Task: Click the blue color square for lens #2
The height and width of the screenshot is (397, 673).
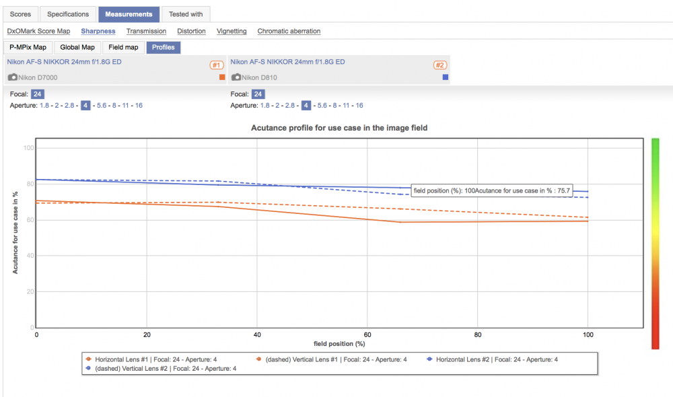Action: [446, 77]
